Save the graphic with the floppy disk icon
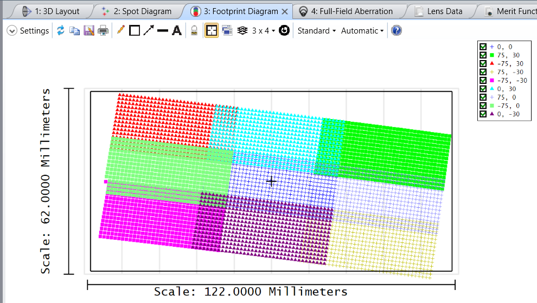The width and height of the screenshot is (537, 303). pos(89,31)
